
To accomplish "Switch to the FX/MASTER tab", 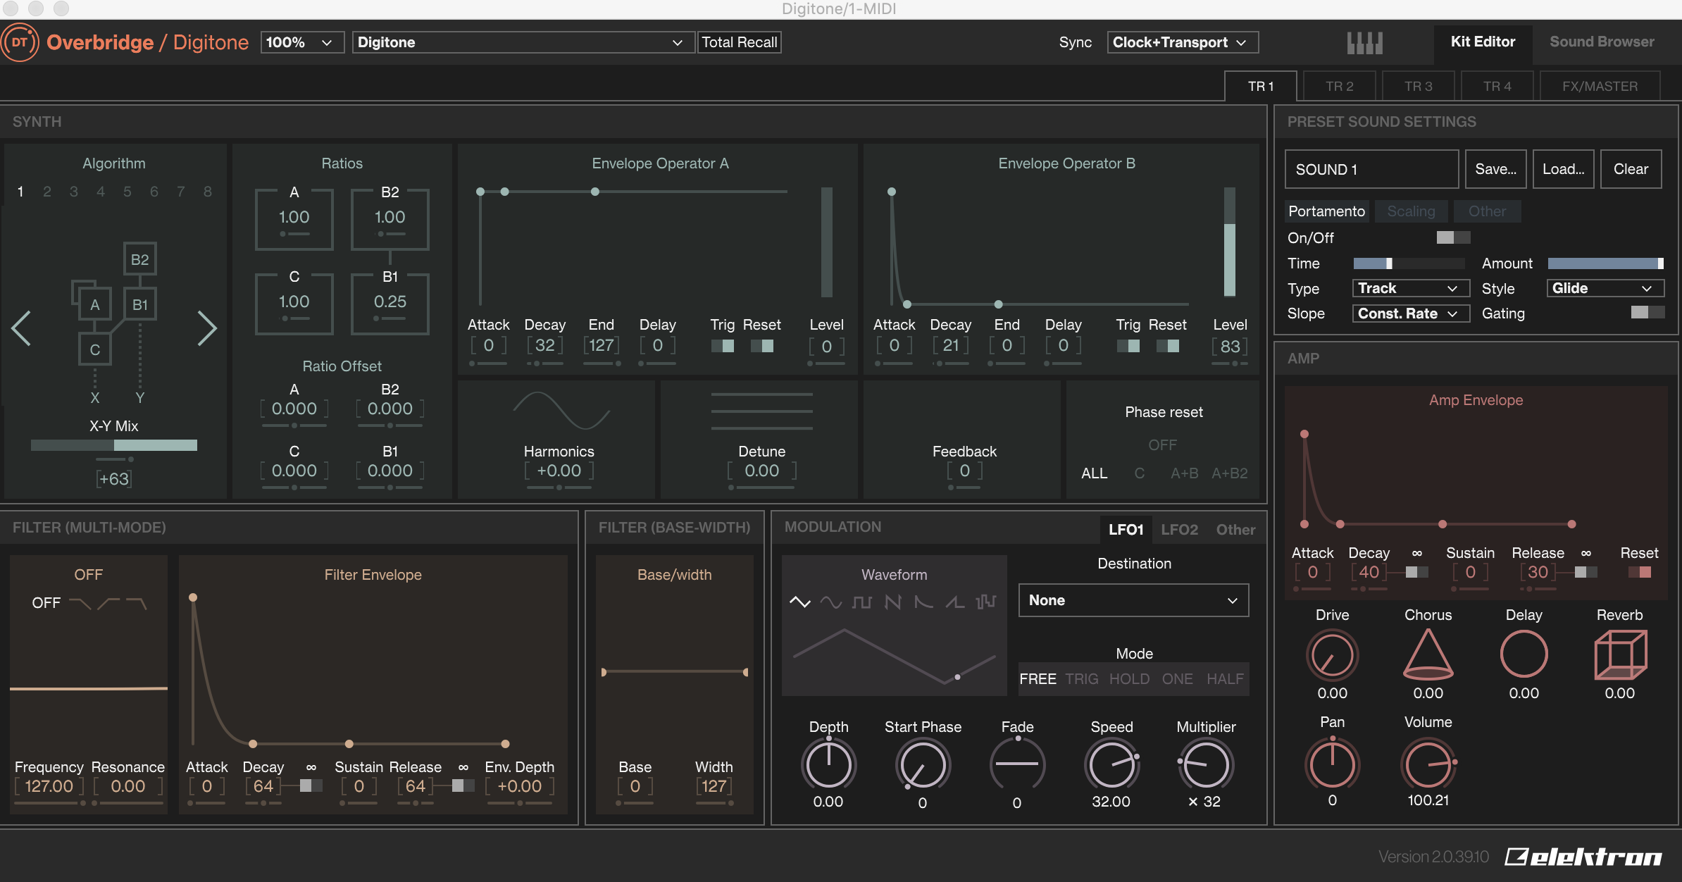I will [1600, 86].
